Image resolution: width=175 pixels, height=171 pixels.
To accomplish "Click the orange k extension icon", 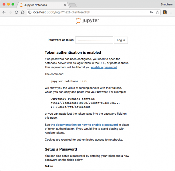I will point(164,12).
